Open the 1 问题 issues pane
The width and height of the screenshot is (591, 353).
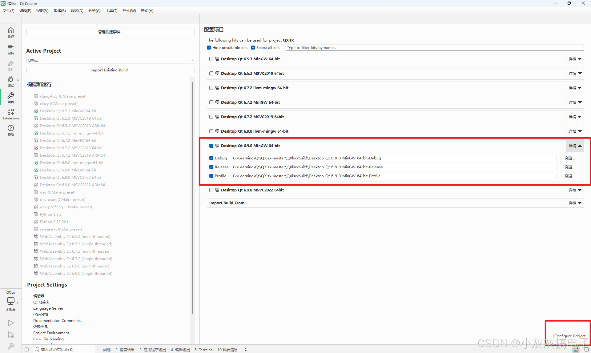point(105,350)
